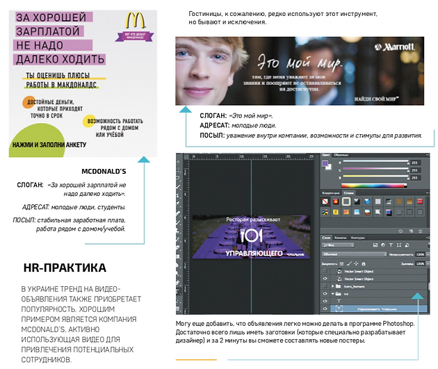The width and height of the screenshot is (438, 369).
Task: Apply the multicolored swirl style preset
Action: [x=325, y=212]
